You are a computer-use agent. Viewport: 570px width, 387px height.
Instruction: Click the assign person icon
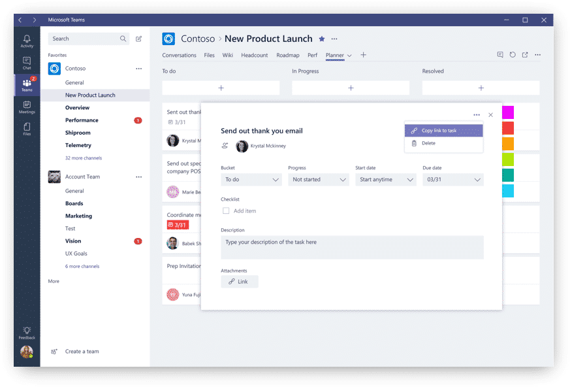(x=225, y=146)
